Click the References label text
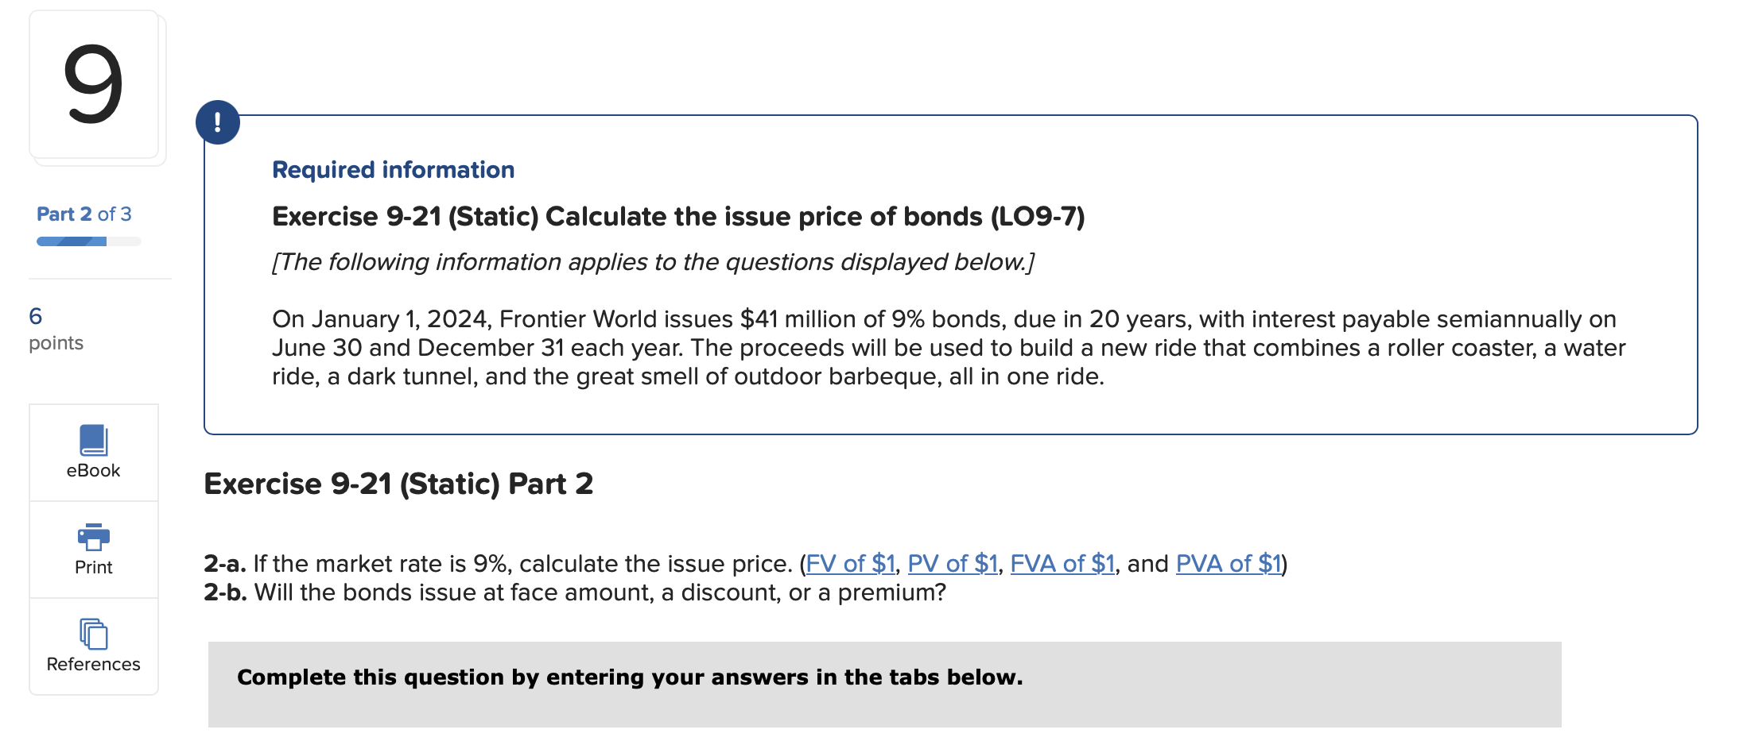The image size is (1743, 737). pos(93,664)
